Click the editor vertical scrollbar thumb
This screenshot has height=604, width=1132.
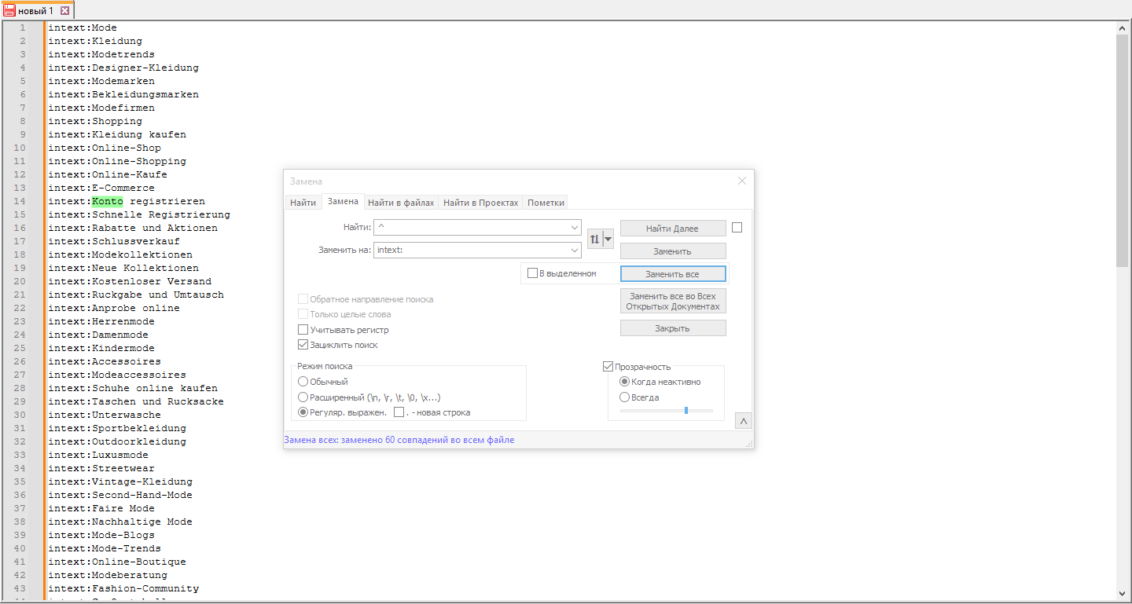click(1123, 150)
